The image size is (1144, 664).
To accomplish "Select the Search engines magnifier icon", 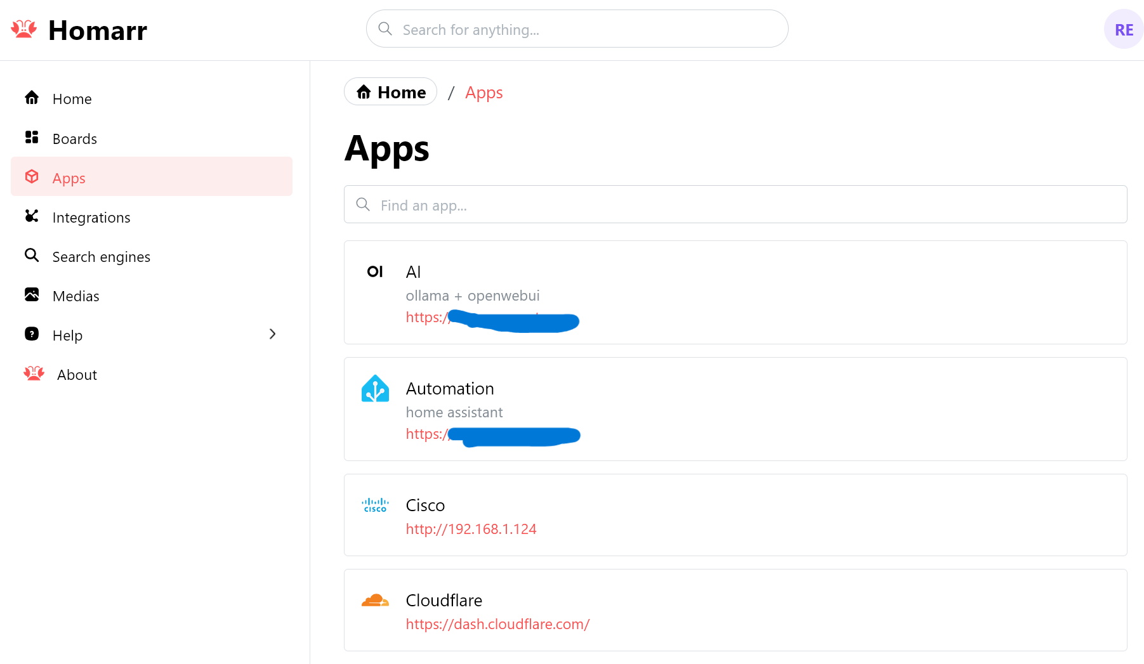I will [32, 256].
